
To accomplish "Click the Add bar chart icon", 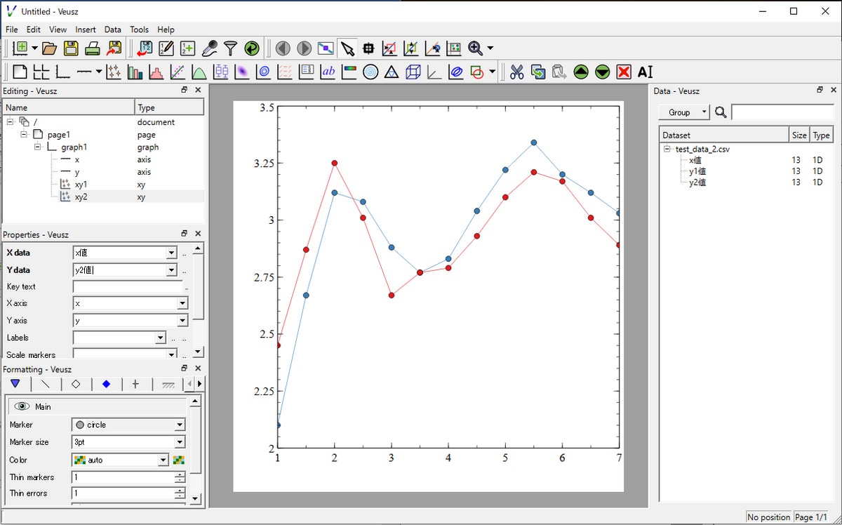I will (x=135, y=72).
